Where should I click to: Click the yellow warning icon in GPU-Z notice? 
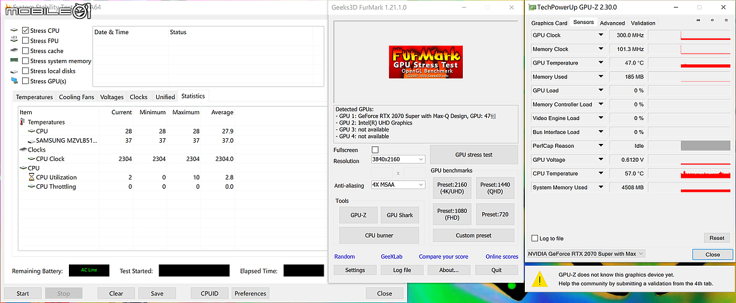540,279
